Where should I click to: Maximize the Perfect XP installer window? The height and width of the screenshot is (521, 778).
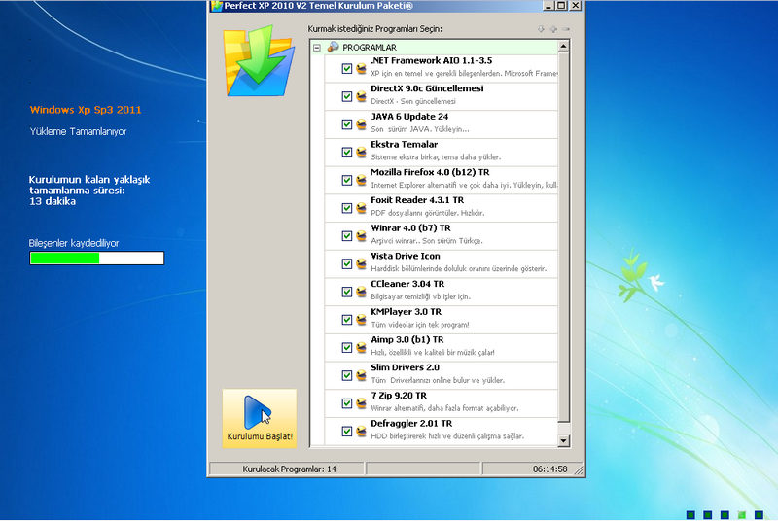point(561,6)
